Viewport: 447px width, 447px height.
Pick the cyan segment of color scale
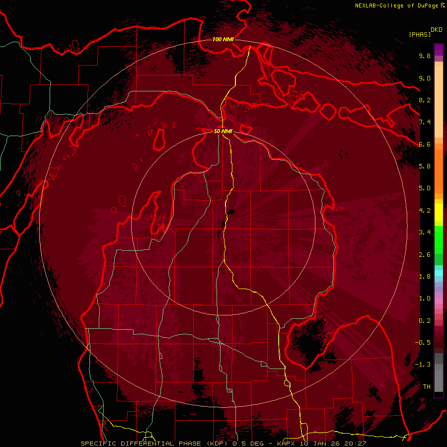439,273
